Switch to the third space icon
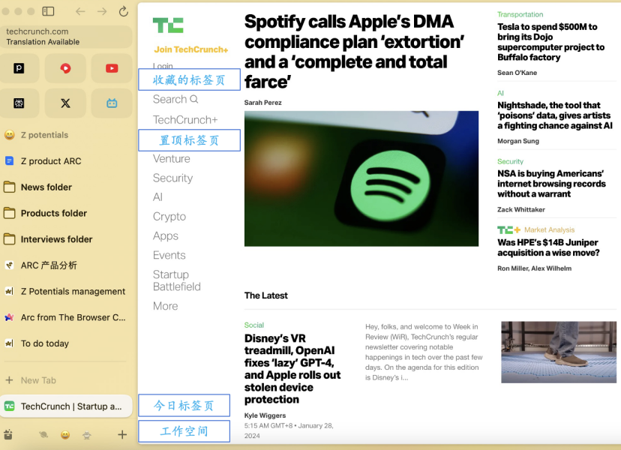 (87, 435)
